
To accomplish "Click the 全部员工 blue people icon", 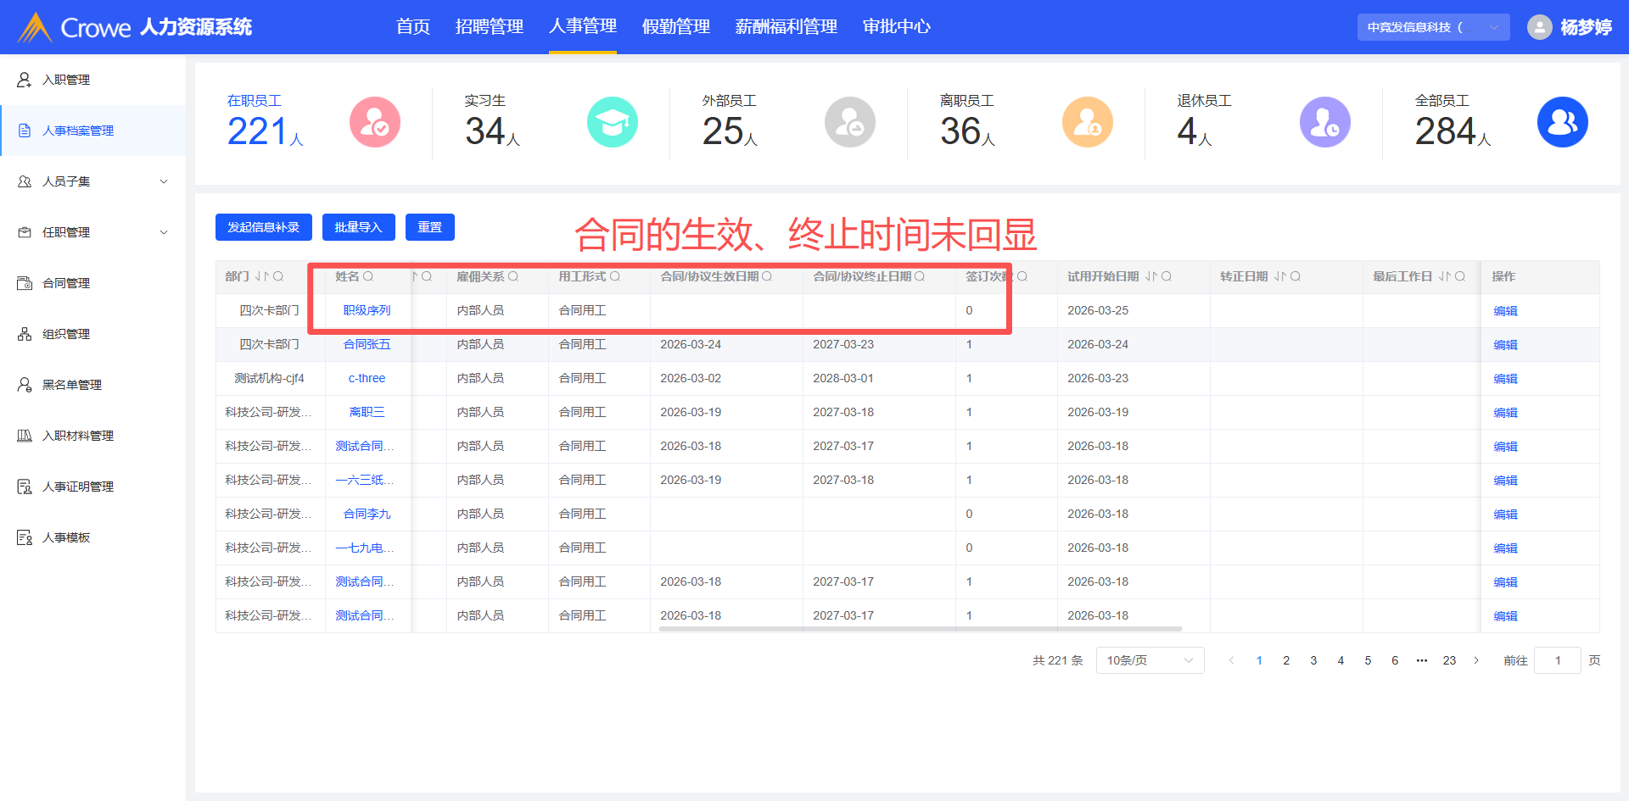I will (1562, 123).
